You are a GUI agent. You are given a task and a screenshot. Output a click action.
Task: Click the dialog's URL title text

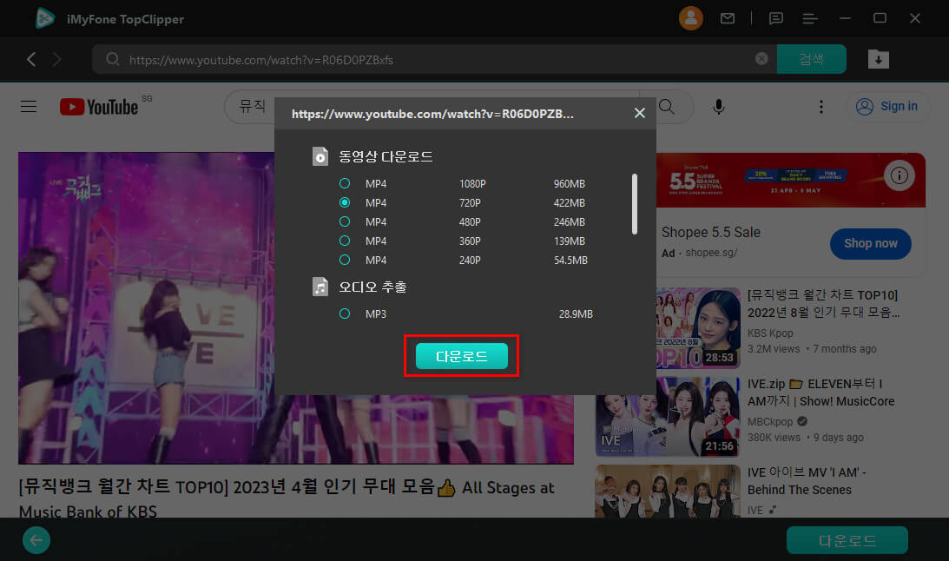432,114
